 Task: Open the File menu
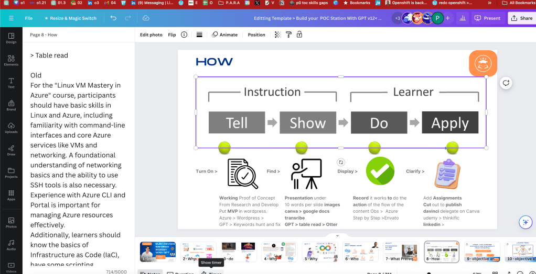click(x=29, y=18)
